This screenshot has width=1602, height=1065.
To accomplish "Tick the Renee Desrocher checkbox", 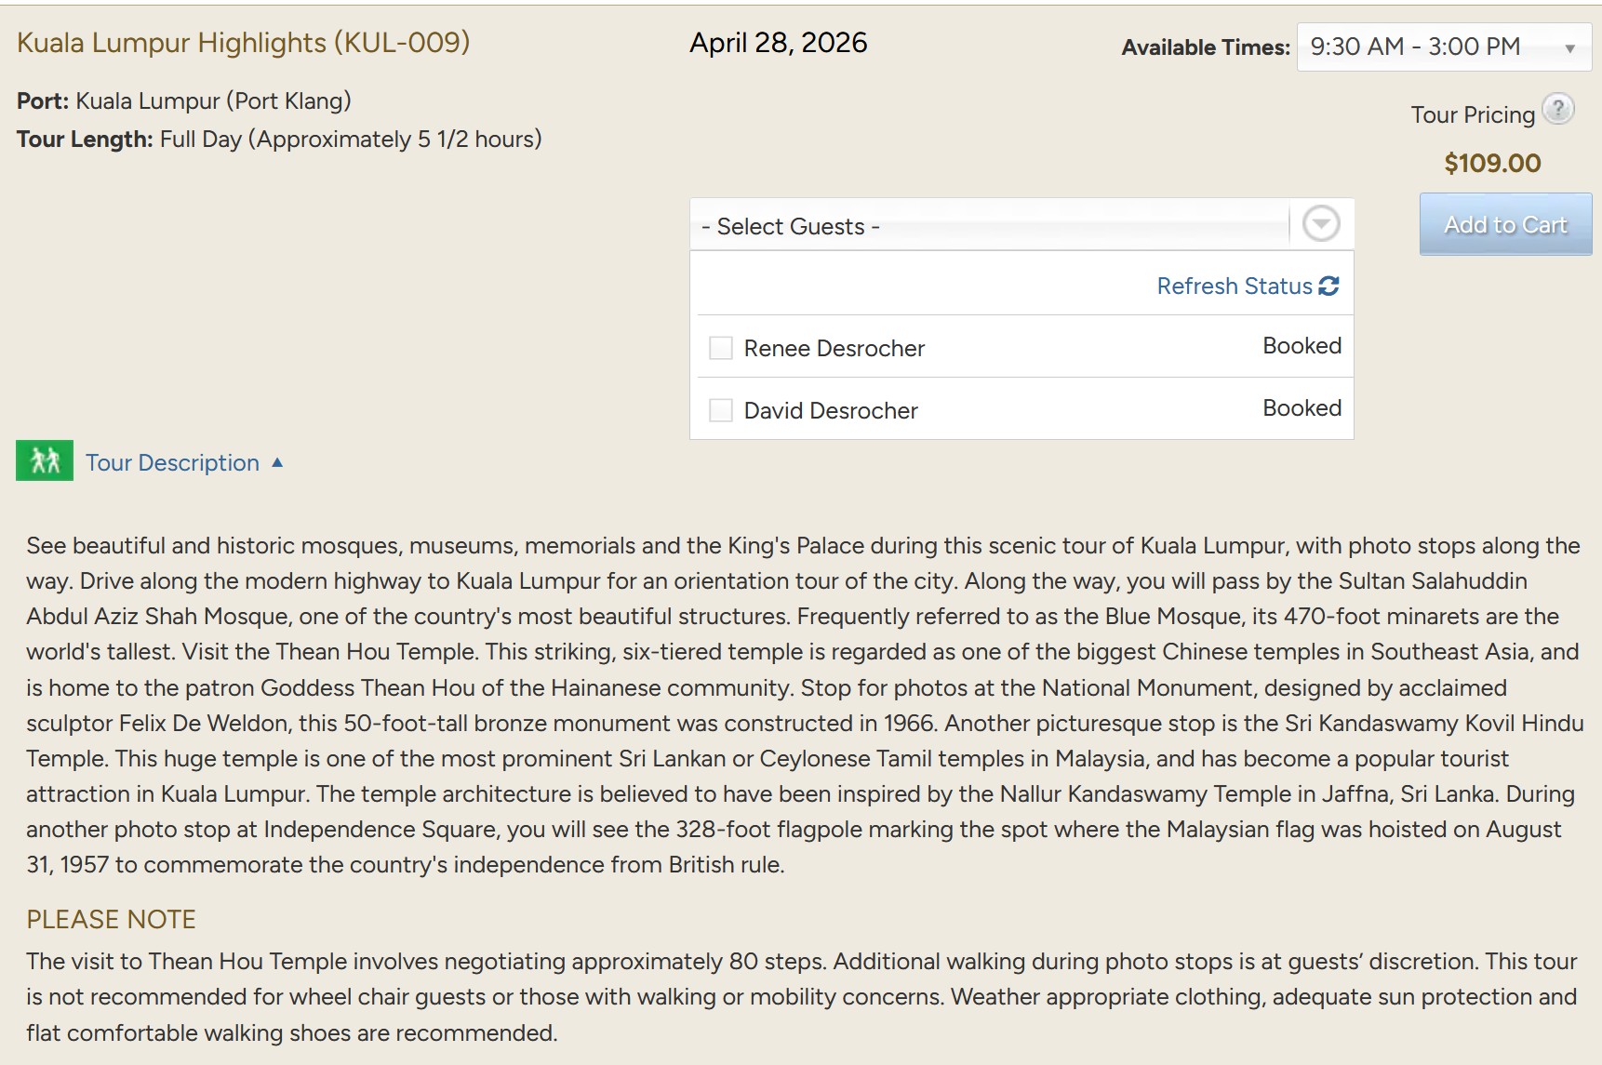I will pyautogui.click(x=721, y=348).
